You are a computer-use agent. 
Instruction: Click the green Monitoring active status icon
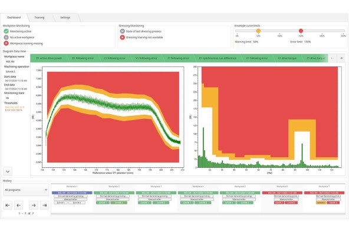6,31
